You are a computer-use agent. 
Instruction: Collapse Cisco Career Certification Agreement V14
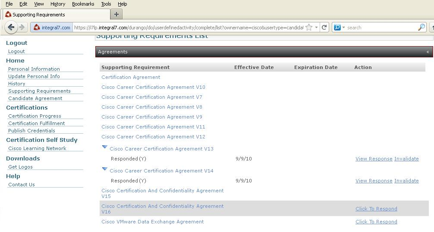point(104,169)
